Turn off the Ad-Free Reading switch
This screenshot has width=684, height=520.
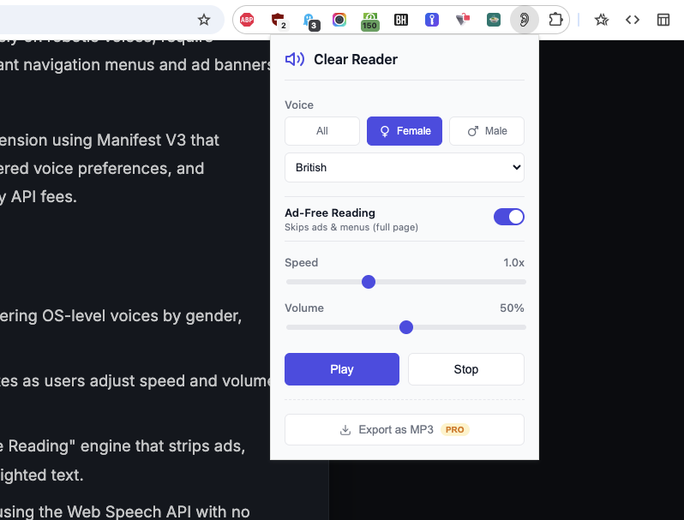click(x=508, y=217)
